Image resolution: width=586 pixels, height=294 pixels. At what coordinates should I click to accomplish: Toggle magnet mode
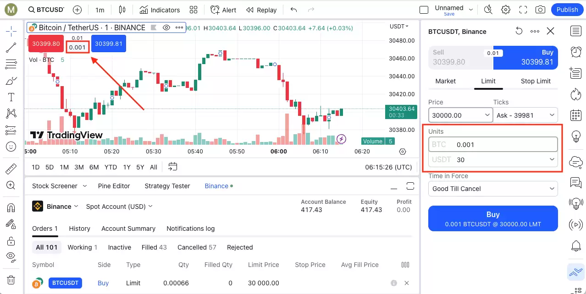(11, 207)
